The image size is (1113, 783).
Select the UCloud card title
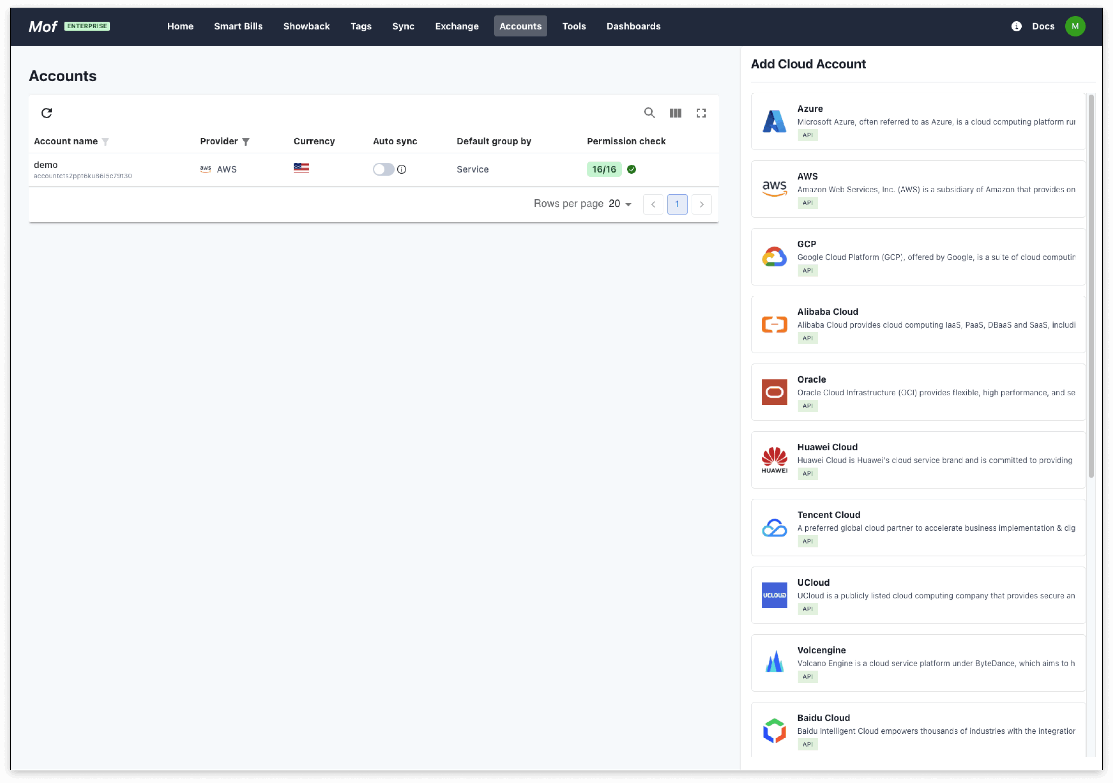[813, 582]
